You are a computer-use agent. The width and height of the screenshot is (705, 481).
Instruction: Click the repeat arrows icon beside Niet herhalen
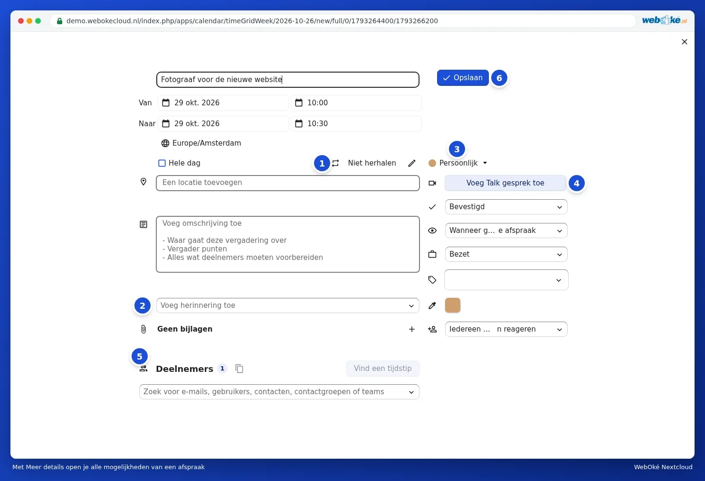tap(335, 163)
